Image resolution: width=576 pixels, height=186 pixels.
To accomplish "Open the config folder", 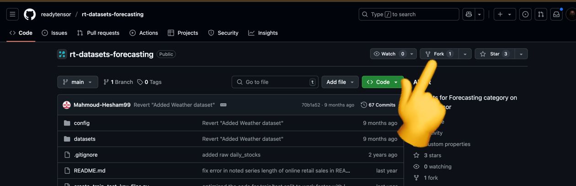I will tap(82, 123).
